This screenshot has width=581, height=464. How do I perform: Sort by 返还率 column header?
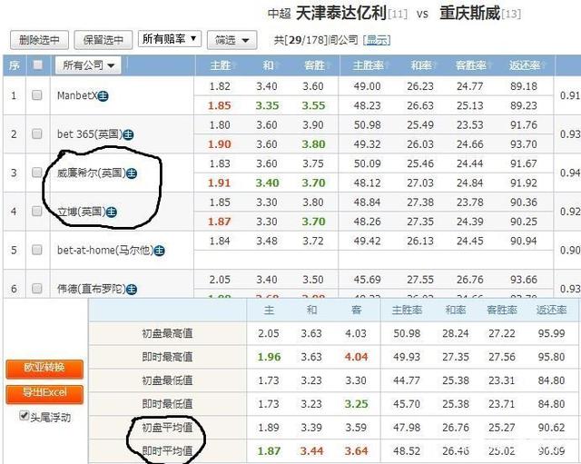pyautogui.click(x=525, y=65)
